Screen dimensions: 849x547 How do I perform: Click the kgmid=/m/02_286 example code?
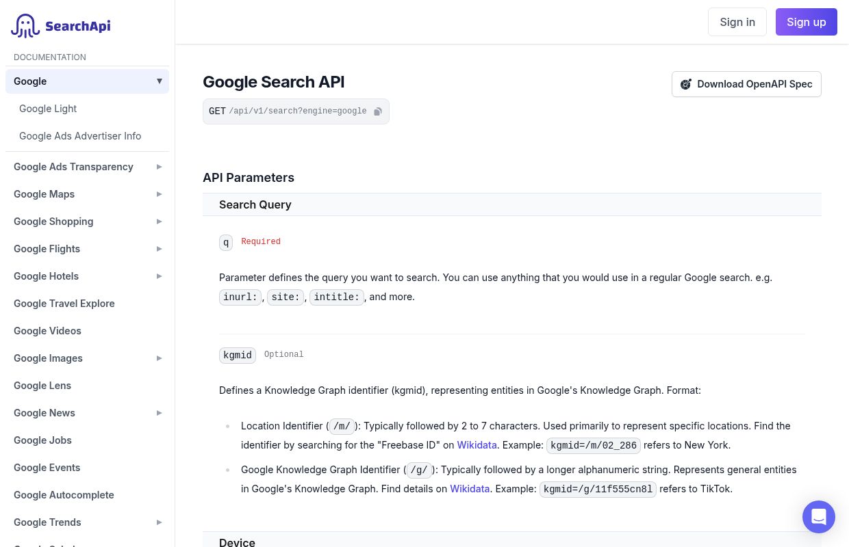pyautogui.click(x=594, y=446)
